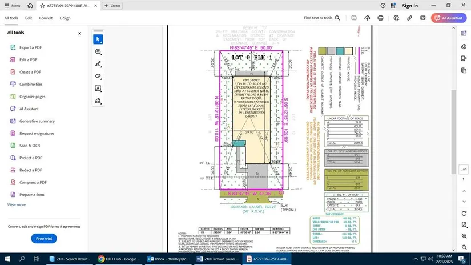Switch to the Convert tab
Image resolution: width=471 pixels, height=265 pixels.
pos(46,18)
